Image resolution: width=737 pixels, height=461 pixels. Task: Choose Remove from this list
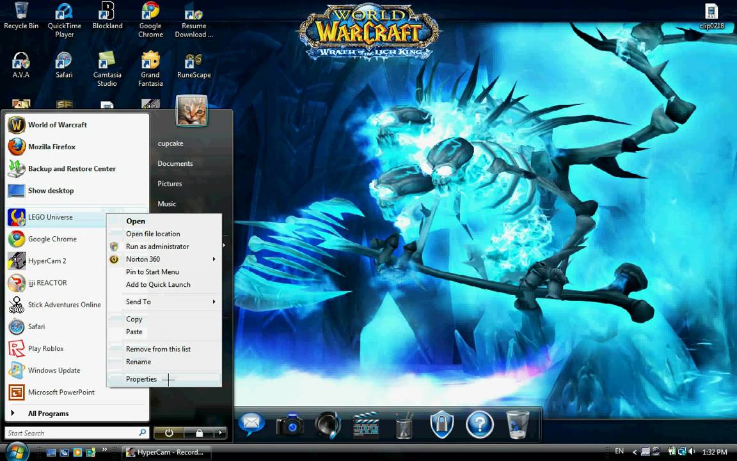164,349
